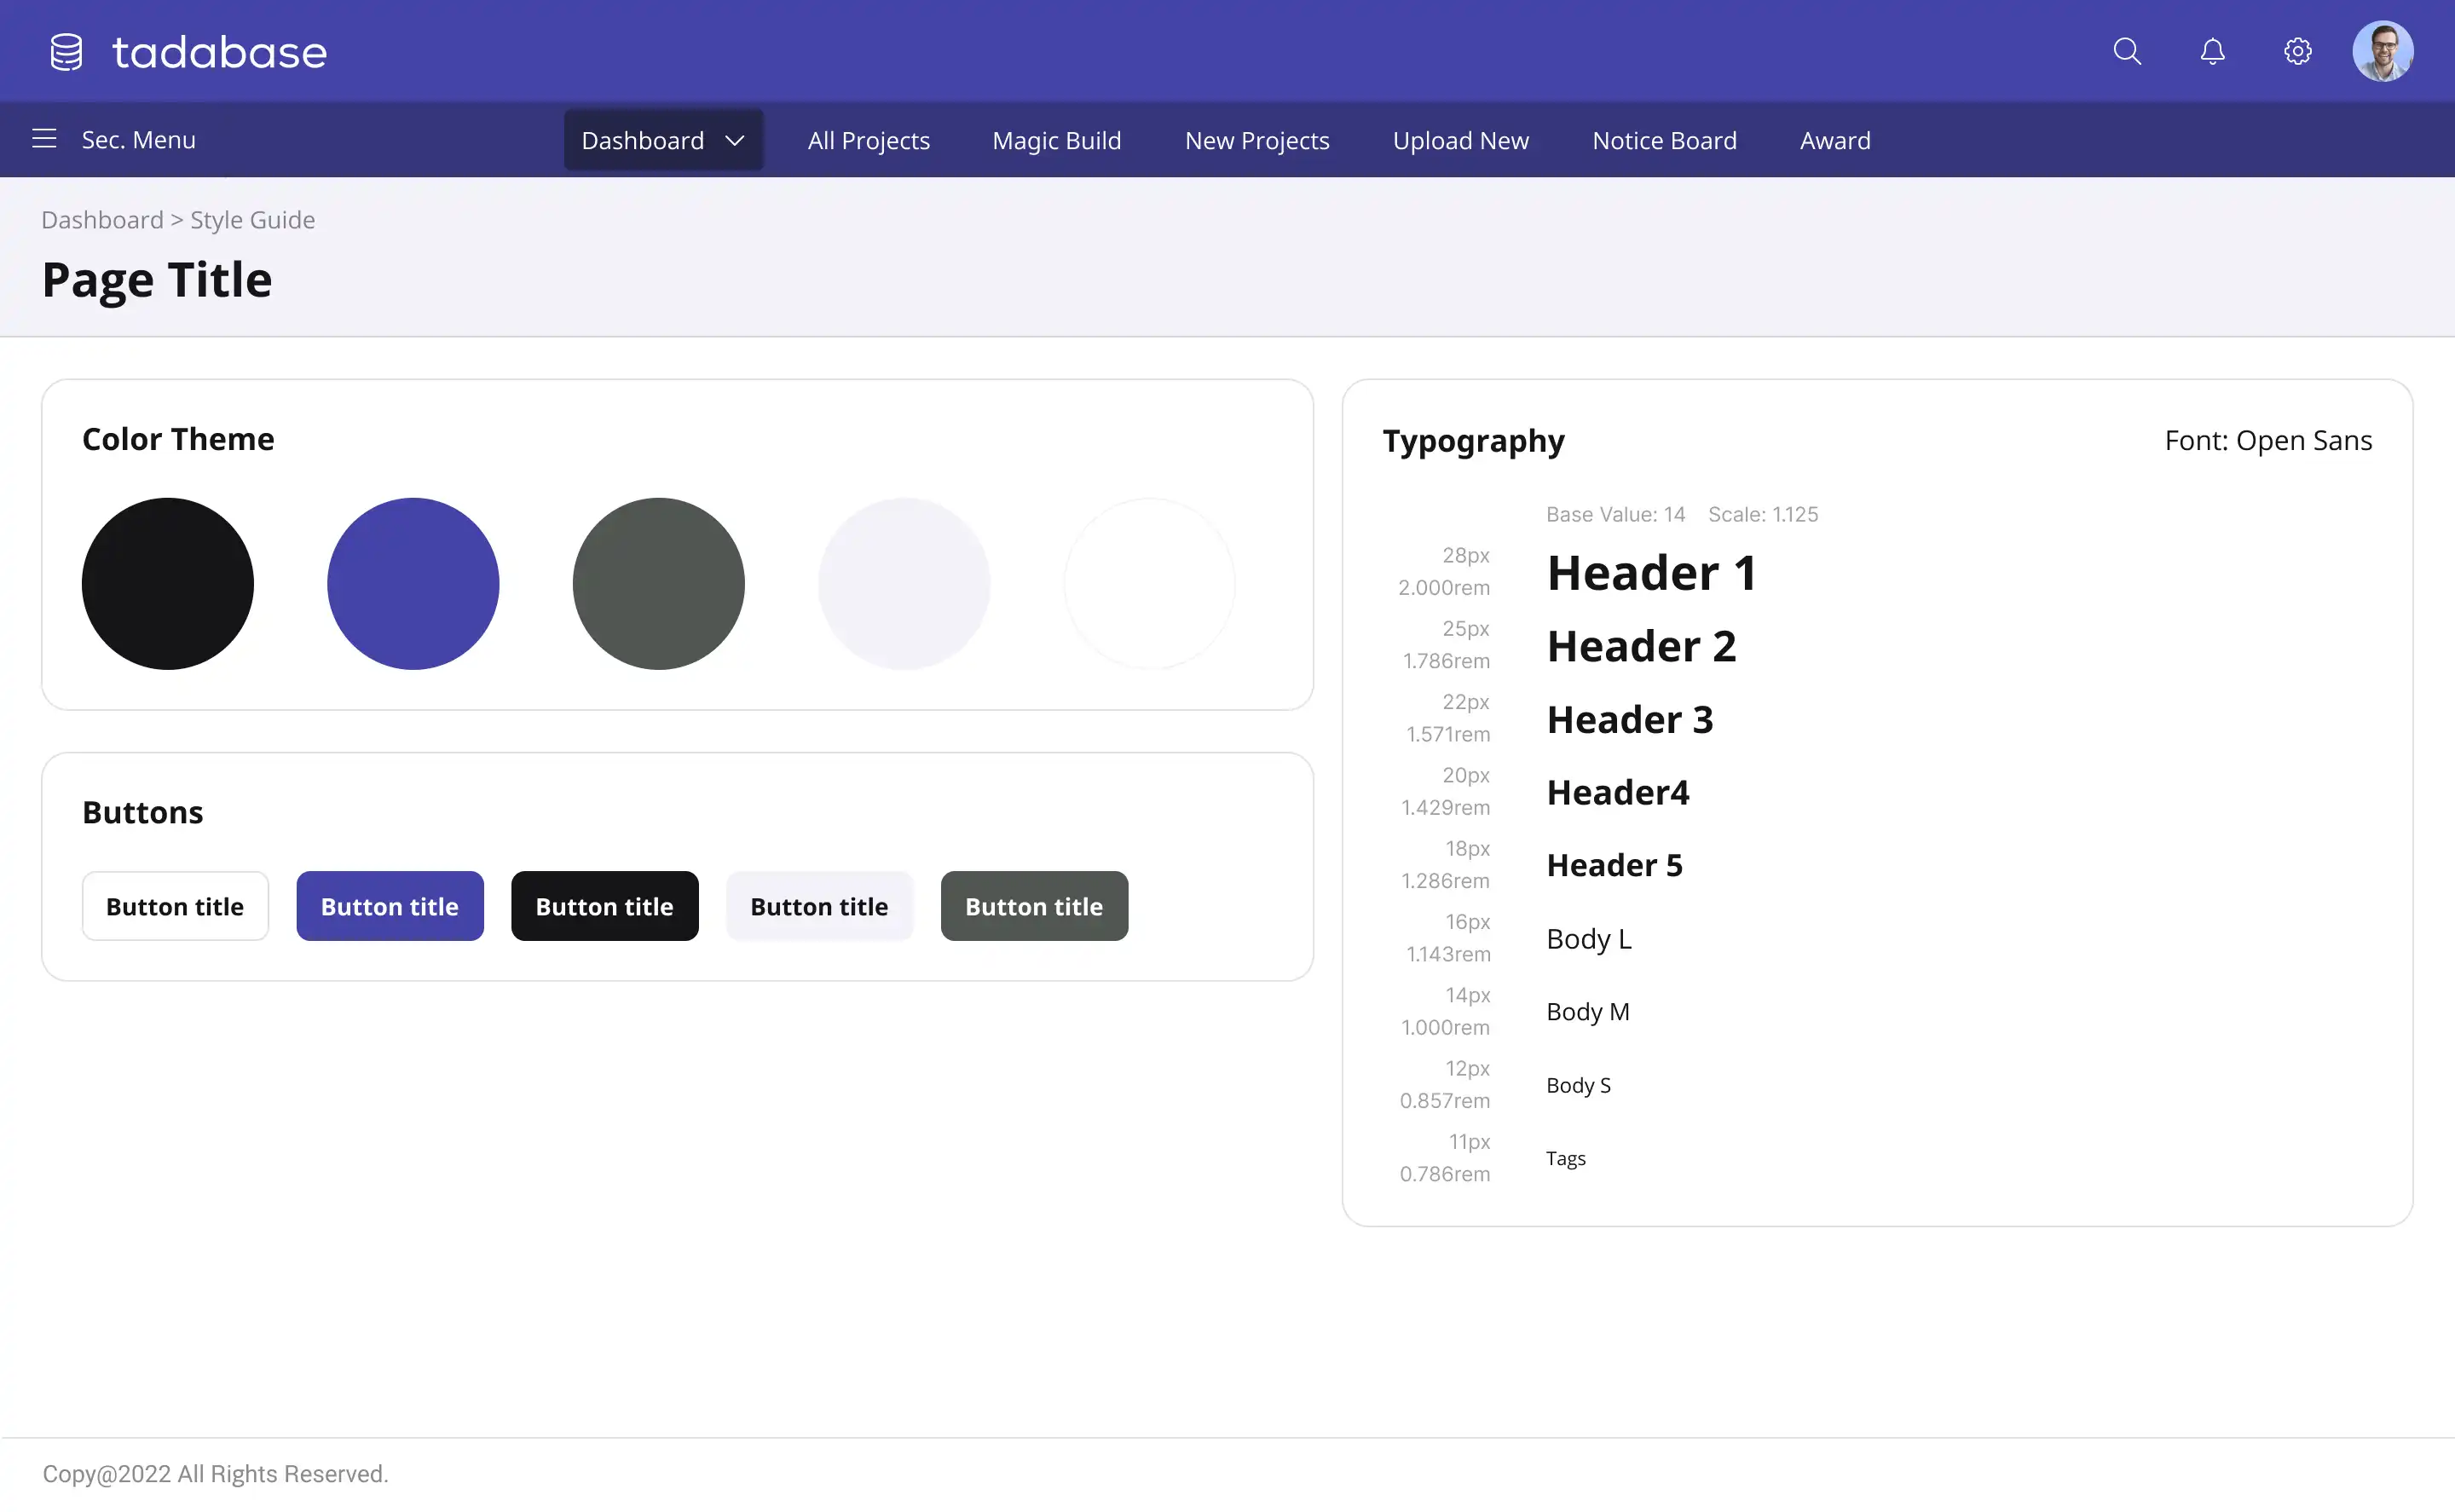This screenshot has height=1512, width=2455.
Task: Click the user profile avatar
Action: coord(2382,51)
